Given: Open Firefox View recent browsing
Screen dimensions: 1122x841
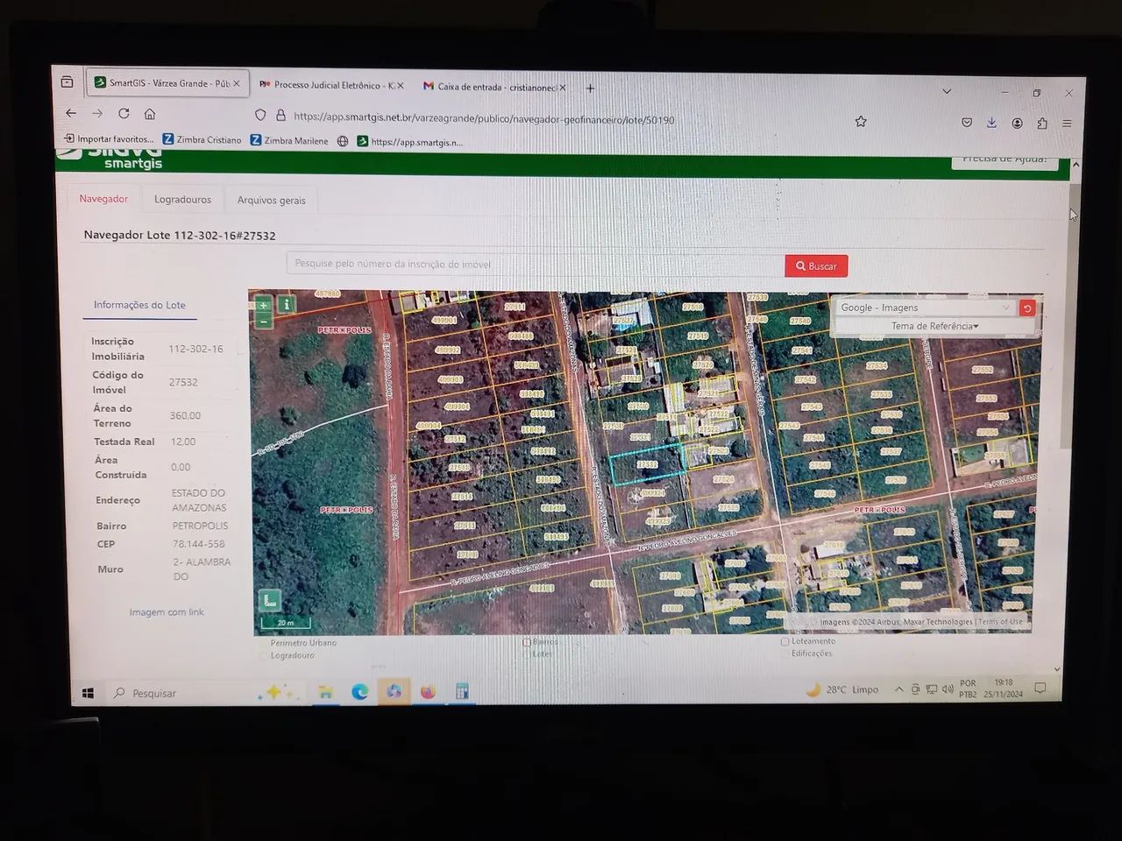Looking at the screenshot, I should coord(67,81).
